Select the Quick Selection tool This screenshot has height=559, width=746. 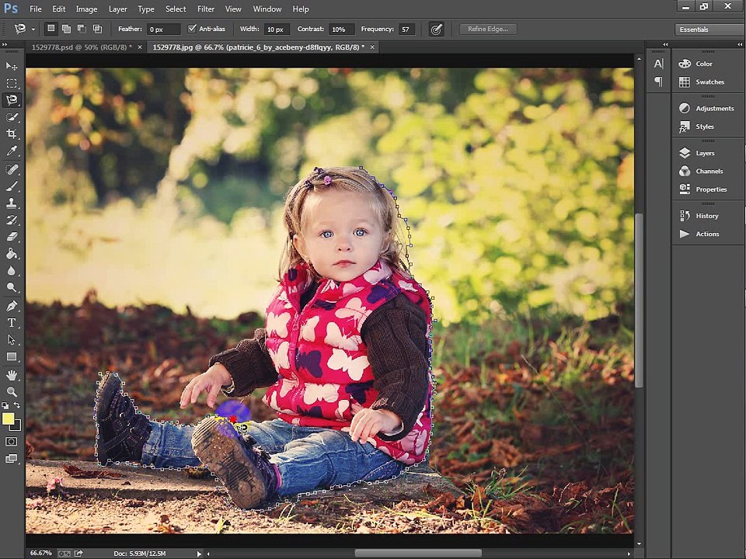pos(12,117)
